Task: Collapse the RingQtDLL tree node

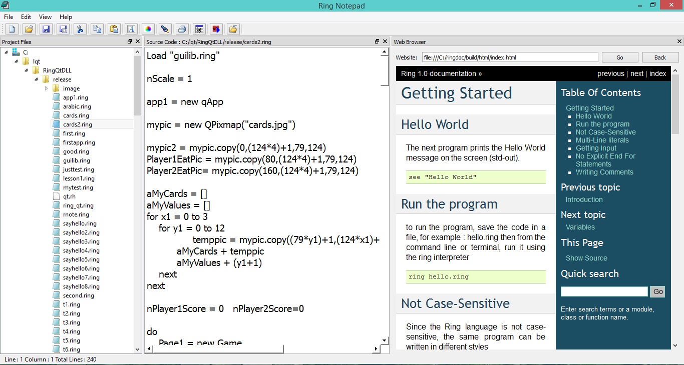Action: [x=26, y=70]
